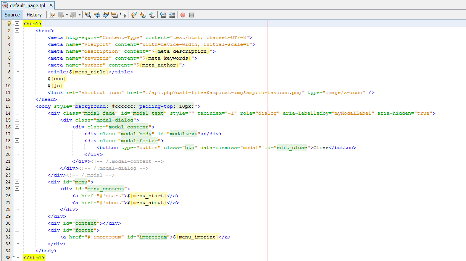Viewport: 466px width, 261px height.
Task: Close the default_page.tpl tab
Action: 51,5
